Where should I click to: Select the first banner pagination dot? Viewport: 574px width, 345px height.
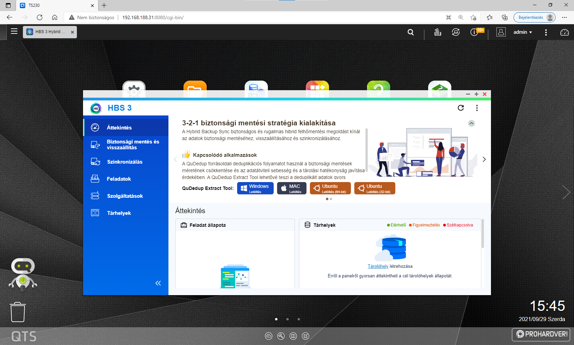(327, 199)
